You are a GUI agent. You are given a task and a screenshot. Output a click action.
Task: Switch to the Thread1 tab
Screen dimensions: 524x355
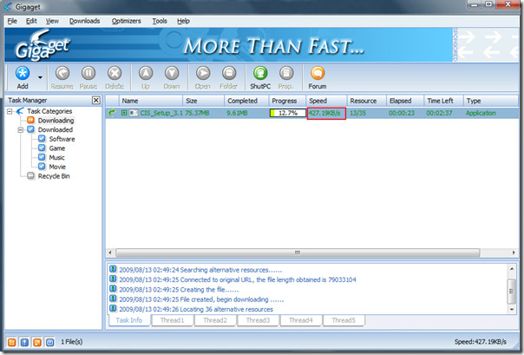point(172,320)
